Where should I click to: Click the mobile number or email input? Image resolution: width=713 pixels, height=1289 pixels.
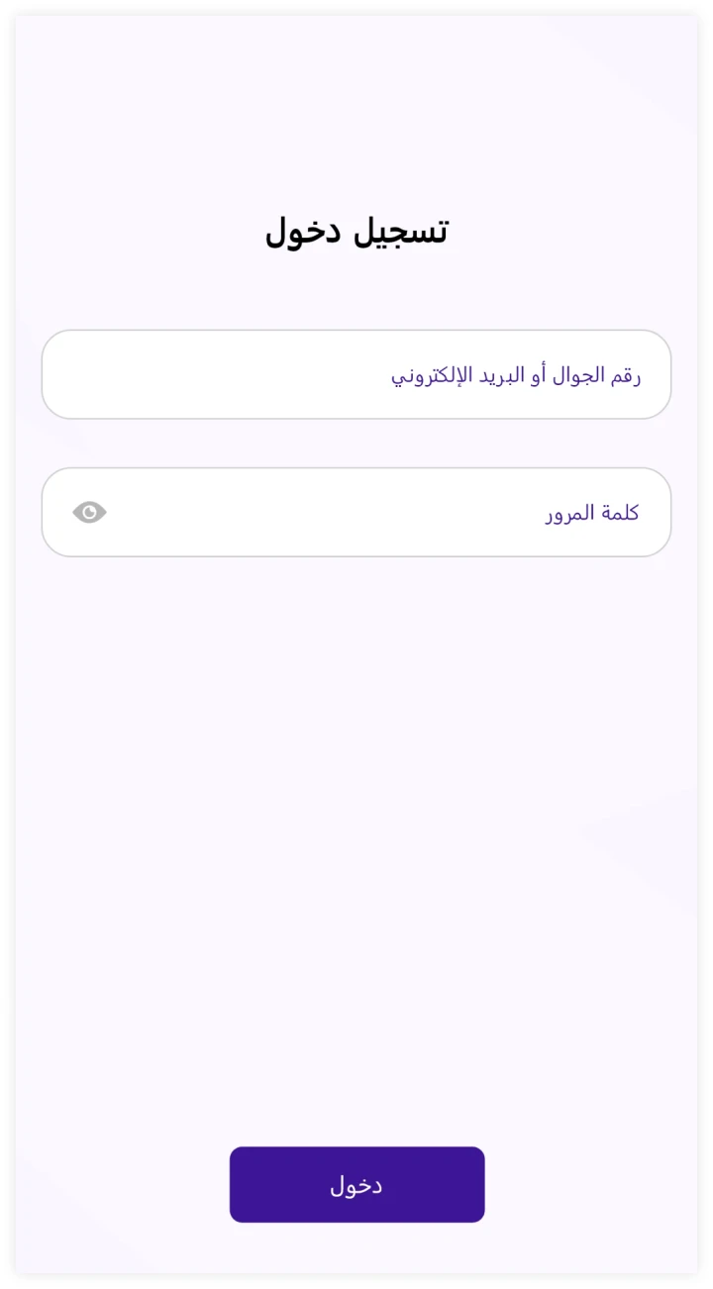[356, 374]
